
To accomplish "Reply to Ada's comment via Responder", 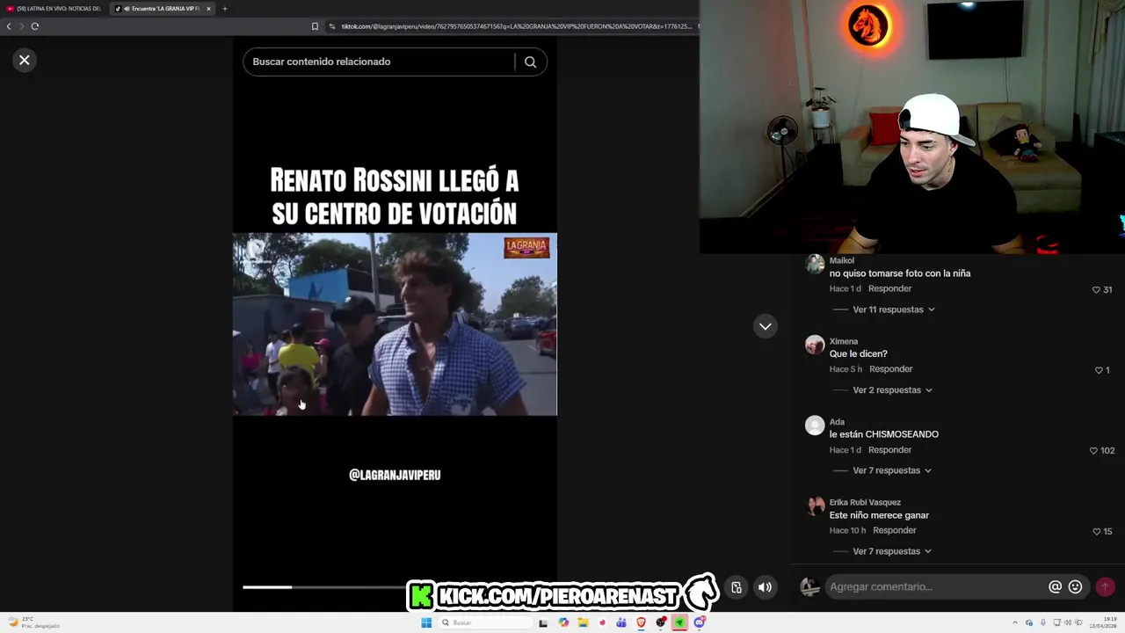I will point(889,450).
